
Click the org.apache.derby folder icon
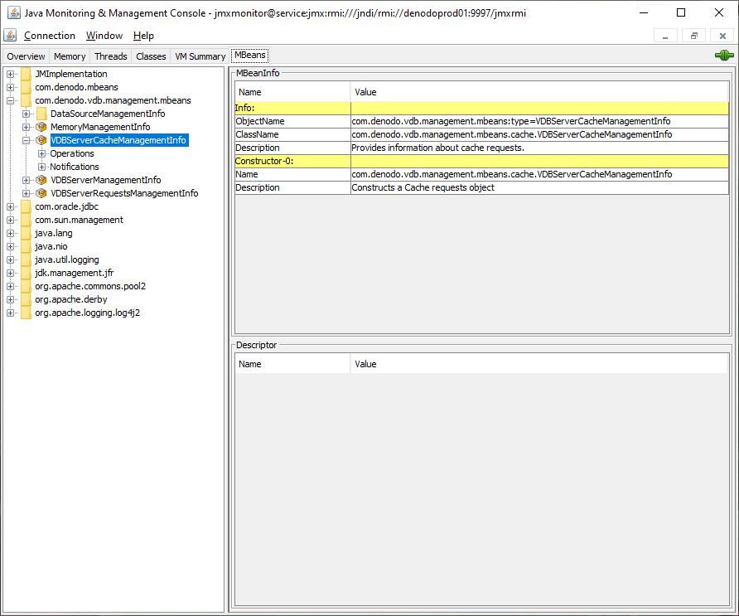point(26,299)
